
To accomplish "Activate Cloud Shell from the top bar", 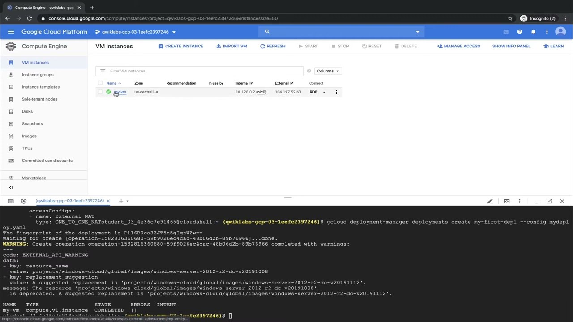I will pyautogui.click(x=506, y=32).
